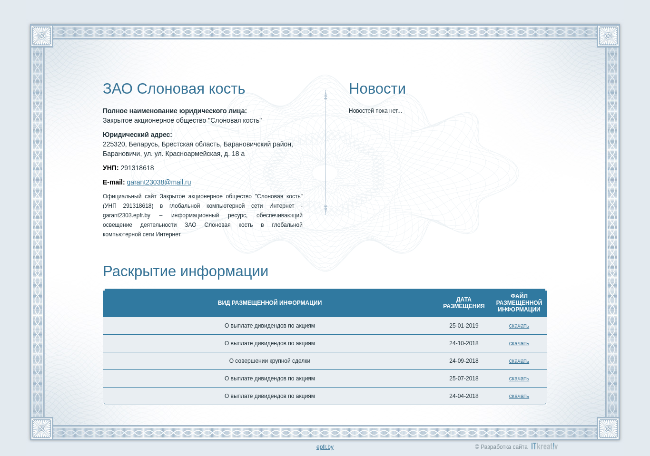This screenshot has width=650, height=456.
Task: Download the 24-04-2018 dividend file
Action: [519, 396]
